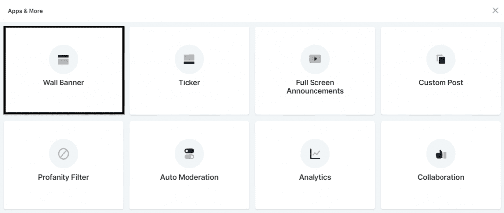Click blank space below the Profanity Filter label
The width and height of the screenshot is (504, 213).
pos(63,196)
